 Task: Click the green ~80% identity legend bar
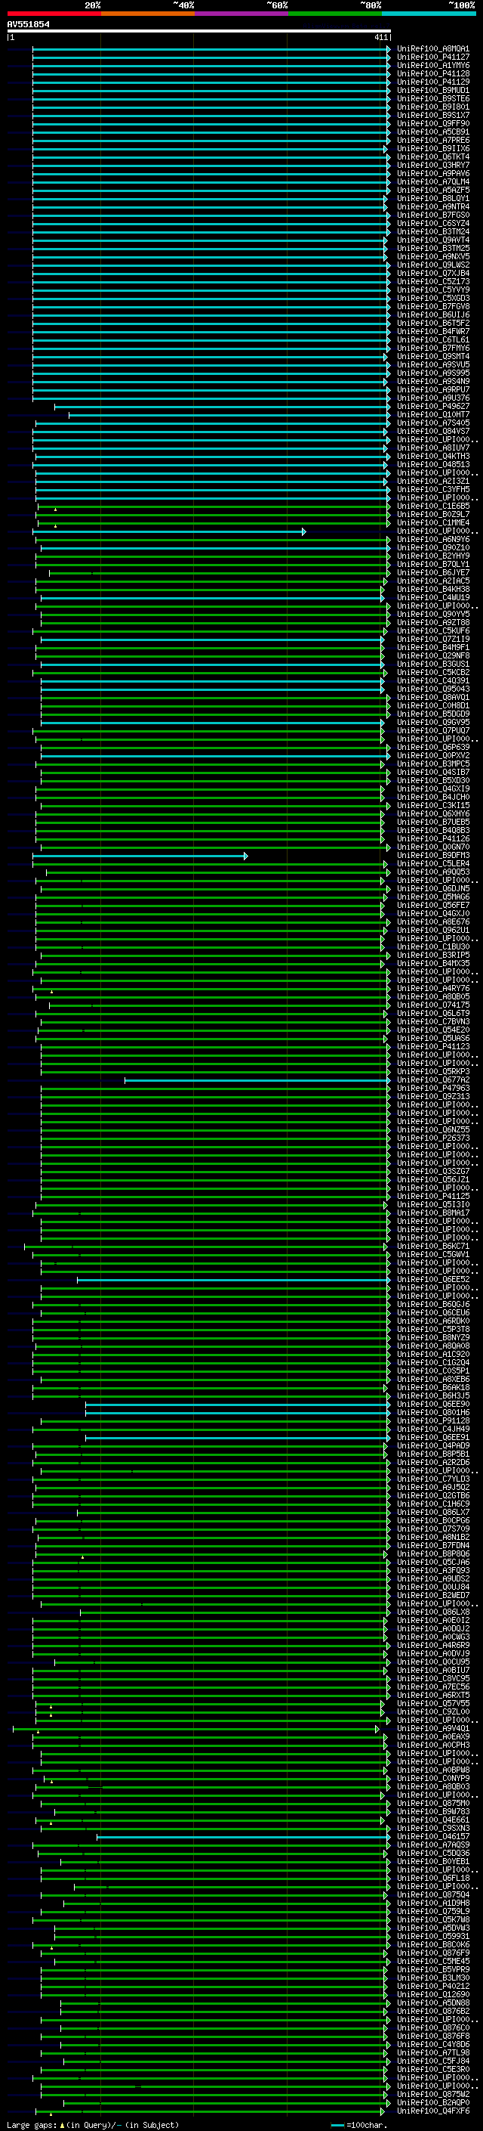[x=335, y=14]
